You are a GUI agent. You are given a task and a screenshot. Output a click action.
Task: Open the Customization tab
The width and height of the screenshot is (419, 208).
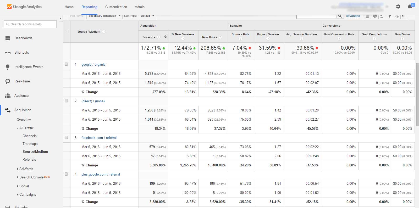(x=116, y=7)
